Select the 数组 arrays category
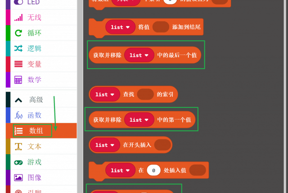This screenshot has width=288, height=193. (36, 131)
